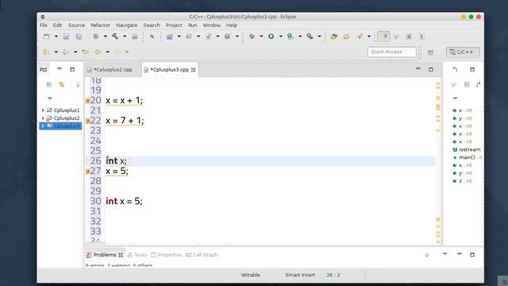Open the Debug launch dropdown arrow
This screenshot has width=508, height=286.
(261, 37)
